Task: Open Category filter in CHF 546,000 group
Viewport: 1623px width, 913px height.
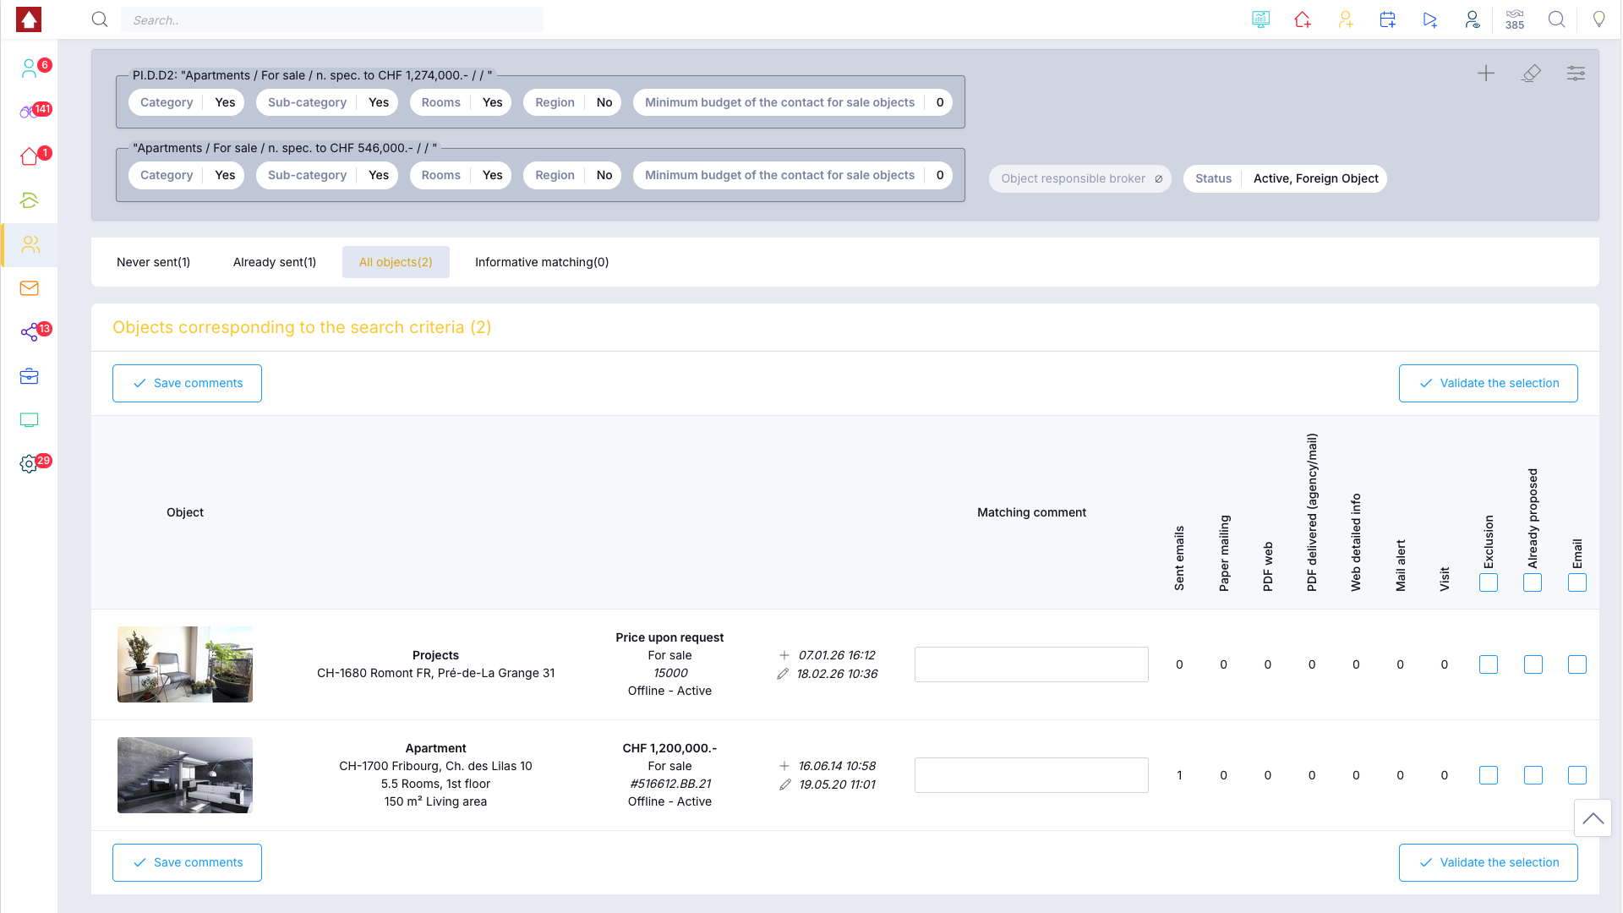Action: (x=187, y=175)
